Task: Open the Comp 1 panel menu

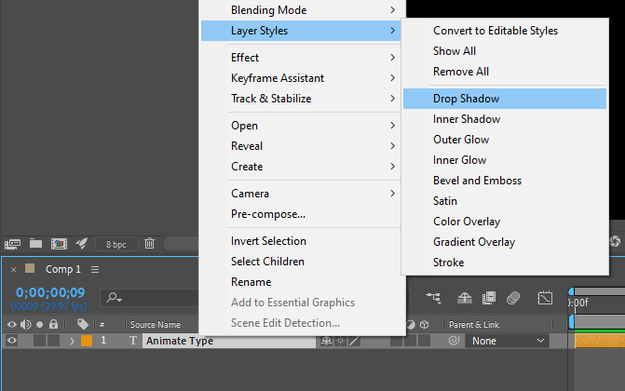Action: pyautogui.click(x=95, y=270)
